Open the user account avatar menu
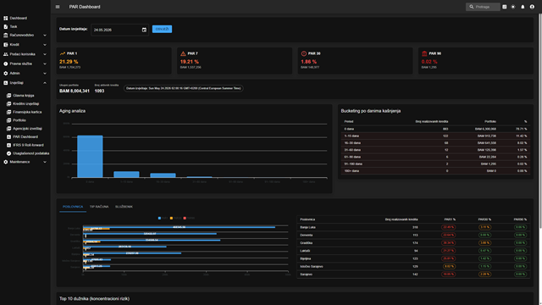Screen dimensions: 542x305 point(532,7)
